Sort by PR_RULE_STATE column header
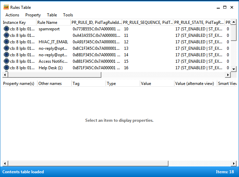The image size is (239, 177). (x=199, y=23)
